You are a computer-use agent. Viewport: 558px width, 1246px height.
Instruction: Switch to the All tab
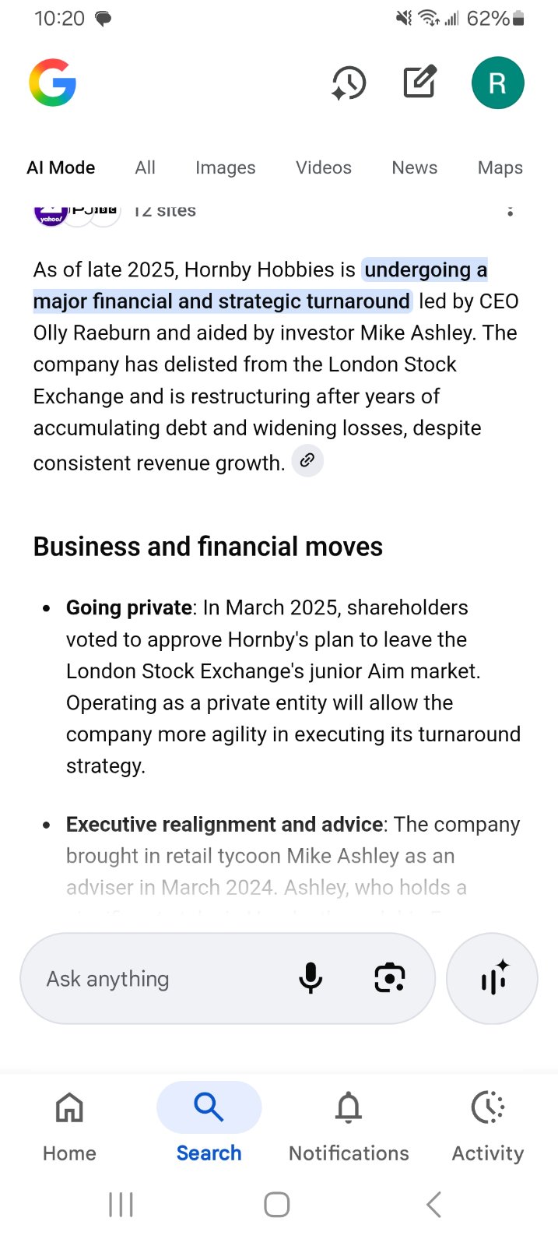(145, 167)
